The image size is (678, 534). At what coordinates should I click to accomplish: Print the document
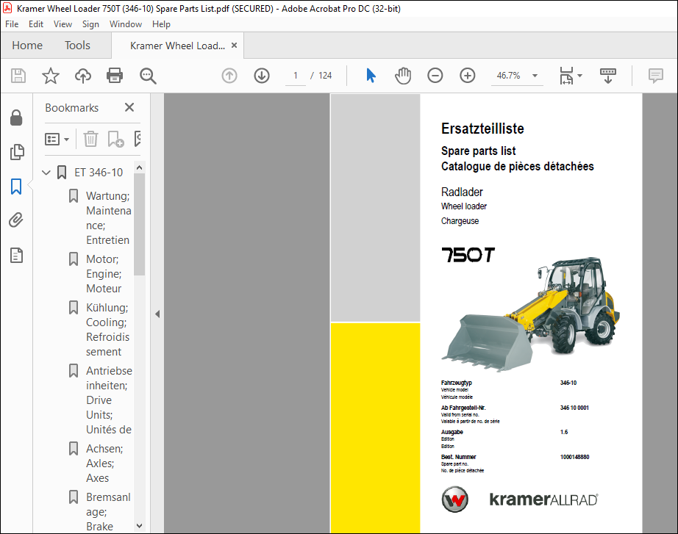(115, 76)
